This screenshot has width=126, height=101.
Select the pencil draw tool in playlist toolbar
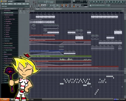(22, 9)
